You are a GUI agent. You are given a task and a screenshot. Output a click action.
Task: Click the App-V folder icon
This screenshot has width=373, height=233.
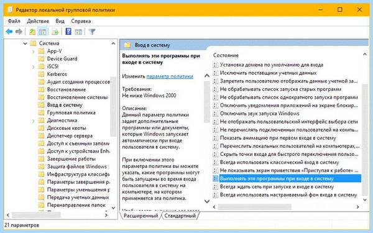click(x=41, y=51)
